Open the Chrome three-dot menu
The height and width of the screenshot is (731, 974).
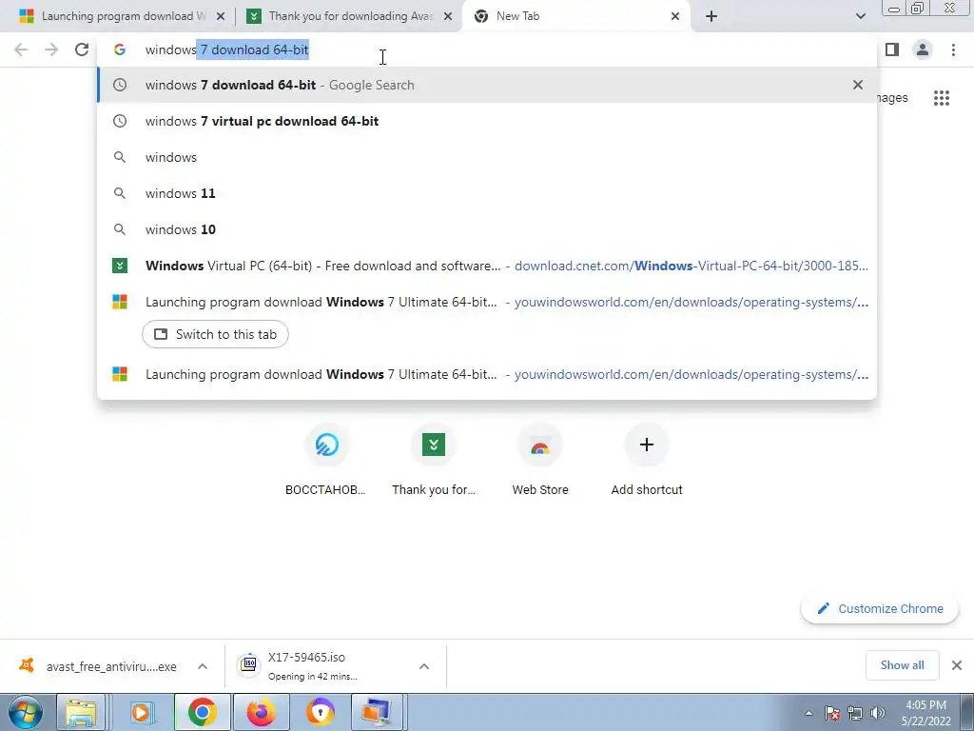coord(953,49)
